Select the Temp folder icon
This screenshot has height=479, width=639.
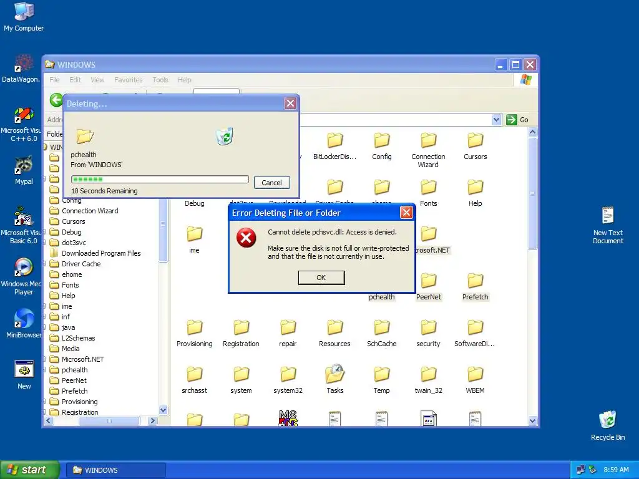[381, 374]
